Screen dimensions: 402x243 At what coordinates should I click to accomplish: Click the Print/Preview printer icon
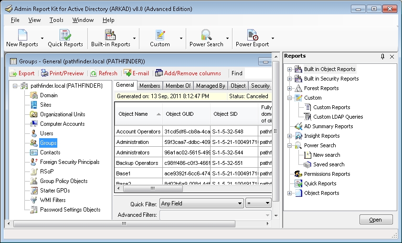tap(44, 73)
